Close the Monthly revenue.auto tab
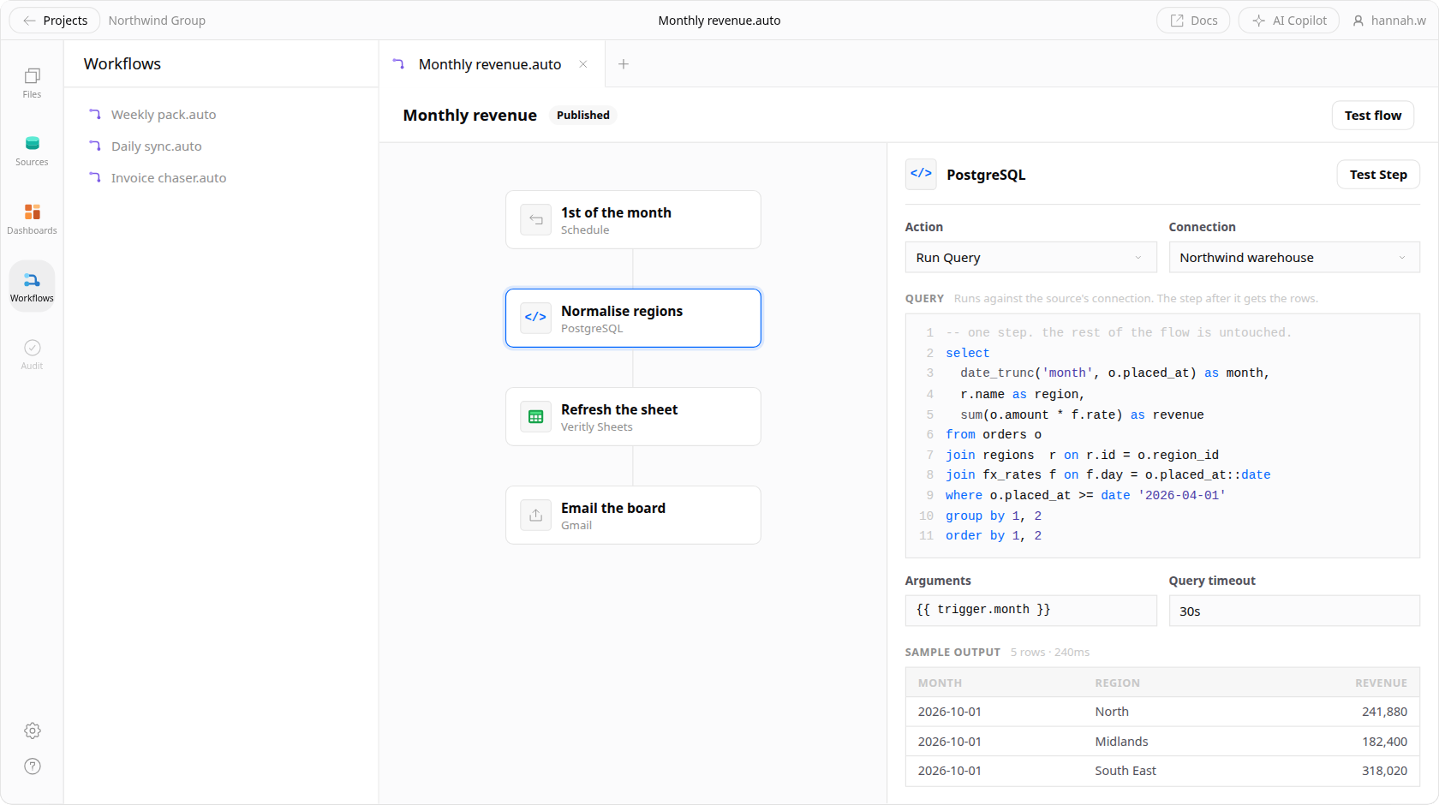 click(583, 64)
